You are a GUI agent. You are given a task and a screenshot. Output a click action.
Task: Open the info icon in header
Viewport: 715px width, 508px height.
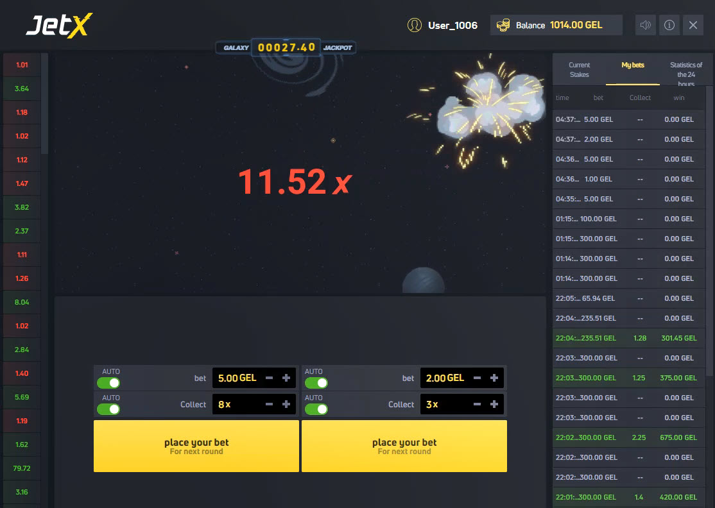tap(669, 25)
